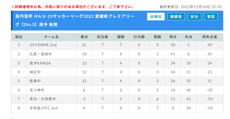The height and width of the screenshot is (119, 230).
Task: Click the 敗数 column header
Action: (157, 37)
